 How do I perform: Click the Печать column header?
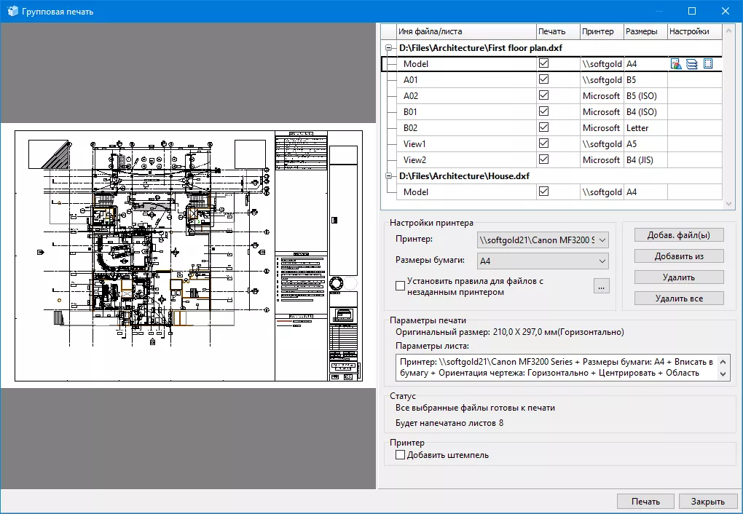557,31
